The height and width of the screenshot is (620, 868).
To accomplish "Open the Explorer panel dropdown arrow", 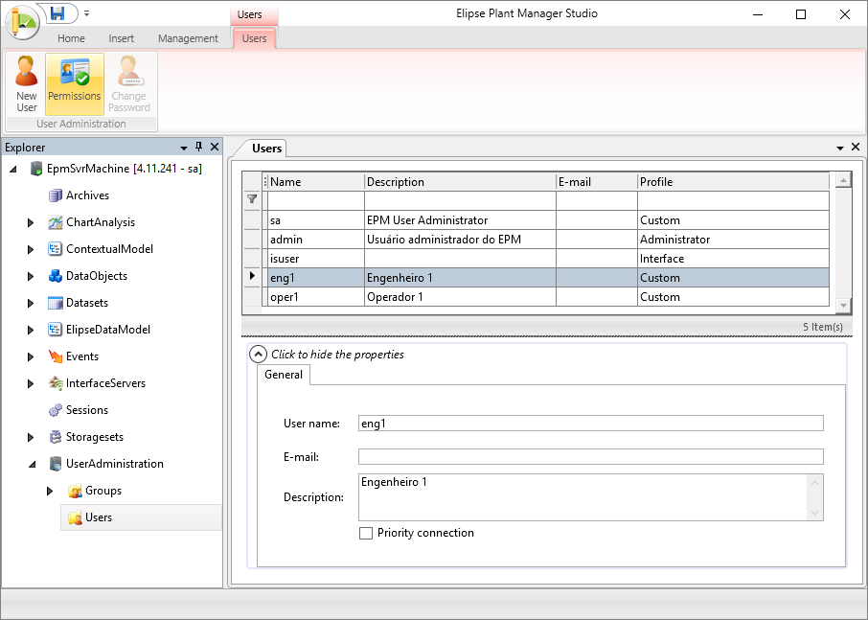I will [183, 148].
